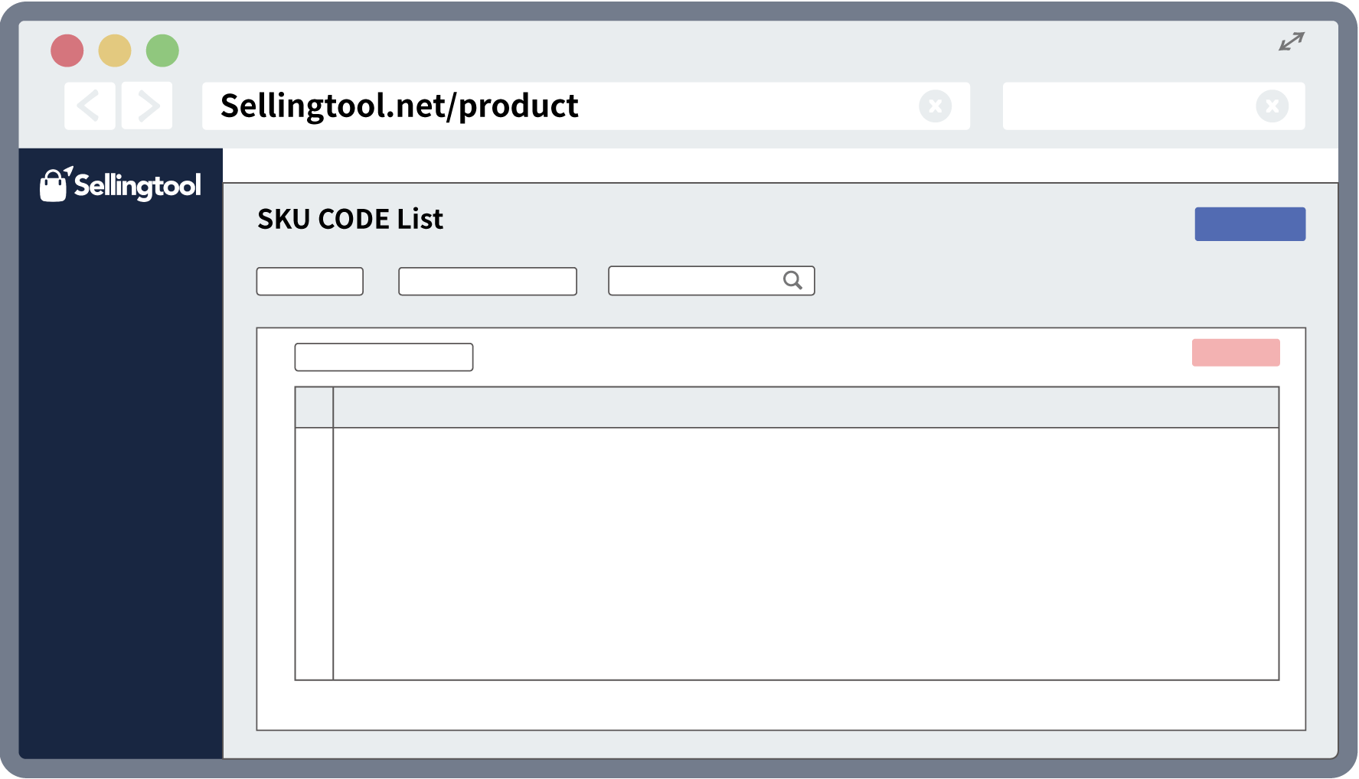Viewport: 1359px width, 779px height.
Task: Click the browser forward arrow
Action: tap(147, 106)
